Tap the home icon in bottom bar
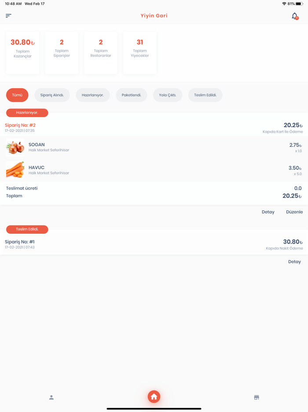 (x=154, y=397)
